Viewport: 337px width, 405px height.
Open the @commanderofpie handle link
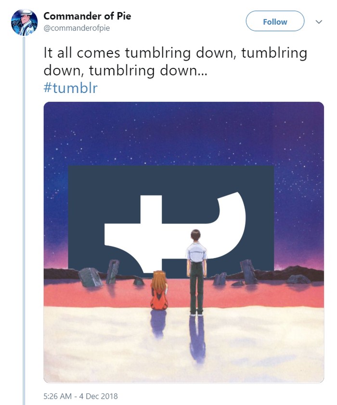tap(77, 28)
